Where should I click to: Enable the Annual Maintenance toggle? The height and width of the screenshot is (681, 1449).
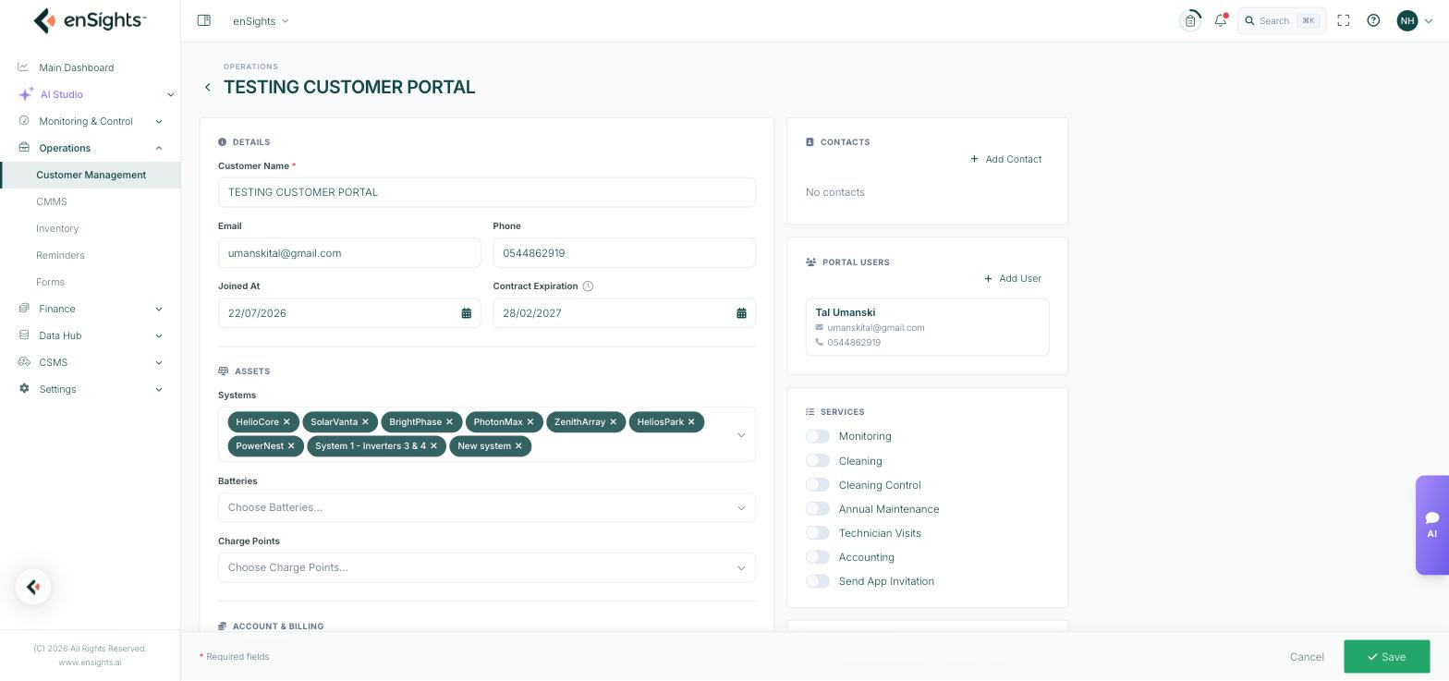point(818,508)
